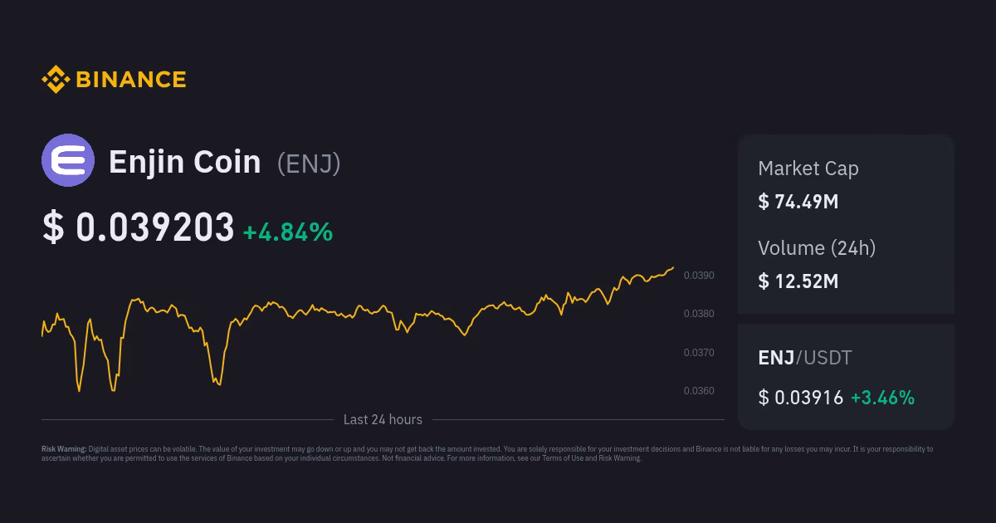
Task: Select the Volume (24h) heading
Action: 817,247
